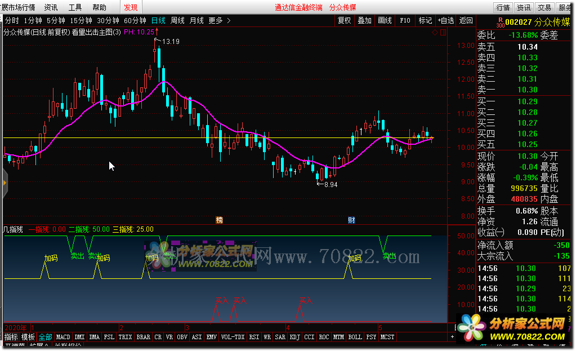Screen dimensions: 576x351
Task: Click the 净流入额 -350 row
Action: click(524, 245)
